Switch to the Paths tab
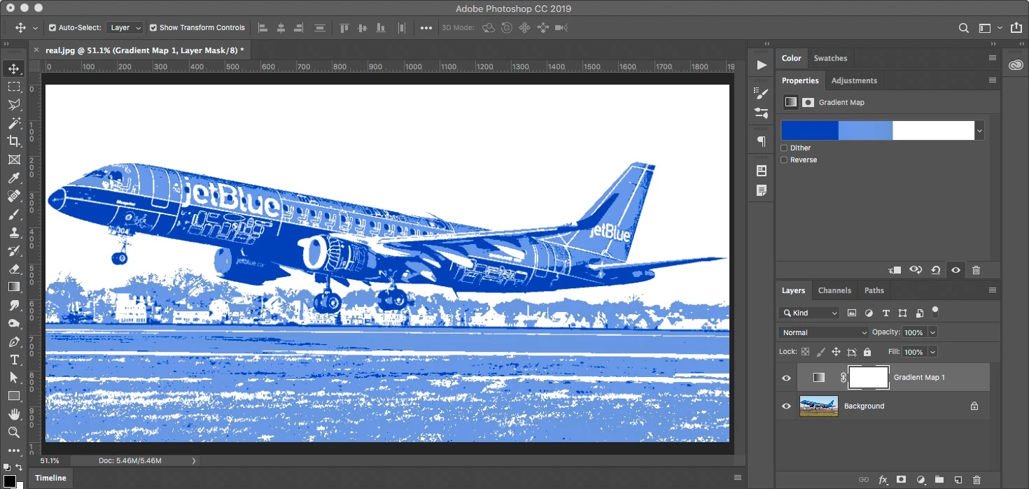The image size is (1029, 489). tap(874, 290)
